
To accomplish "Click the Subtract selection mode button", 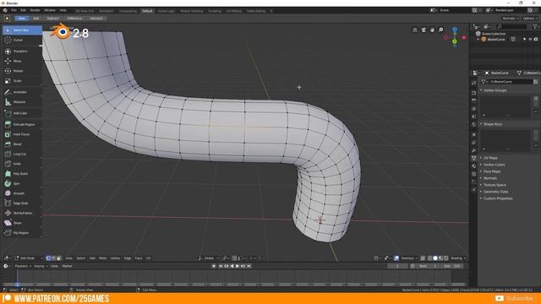I will click(x=52, y=19).
